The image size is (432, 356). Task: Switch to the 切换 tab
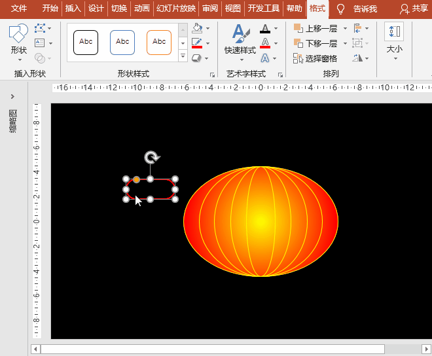click(x=119, y=9)
